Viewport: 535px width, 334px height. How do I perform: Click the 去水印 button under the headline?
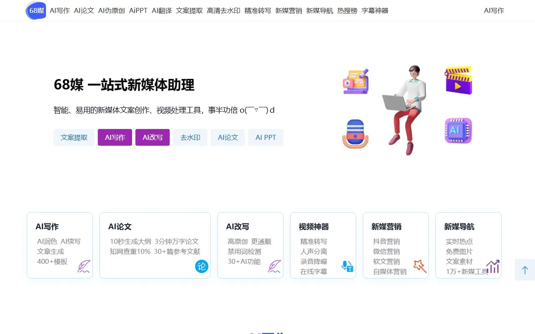click(190, 137)
